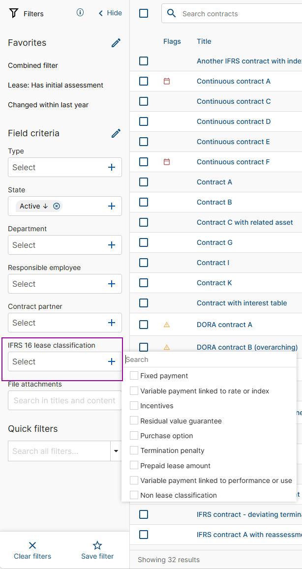Edit Favorites with the pencil icon

click(x=116, y=43)
